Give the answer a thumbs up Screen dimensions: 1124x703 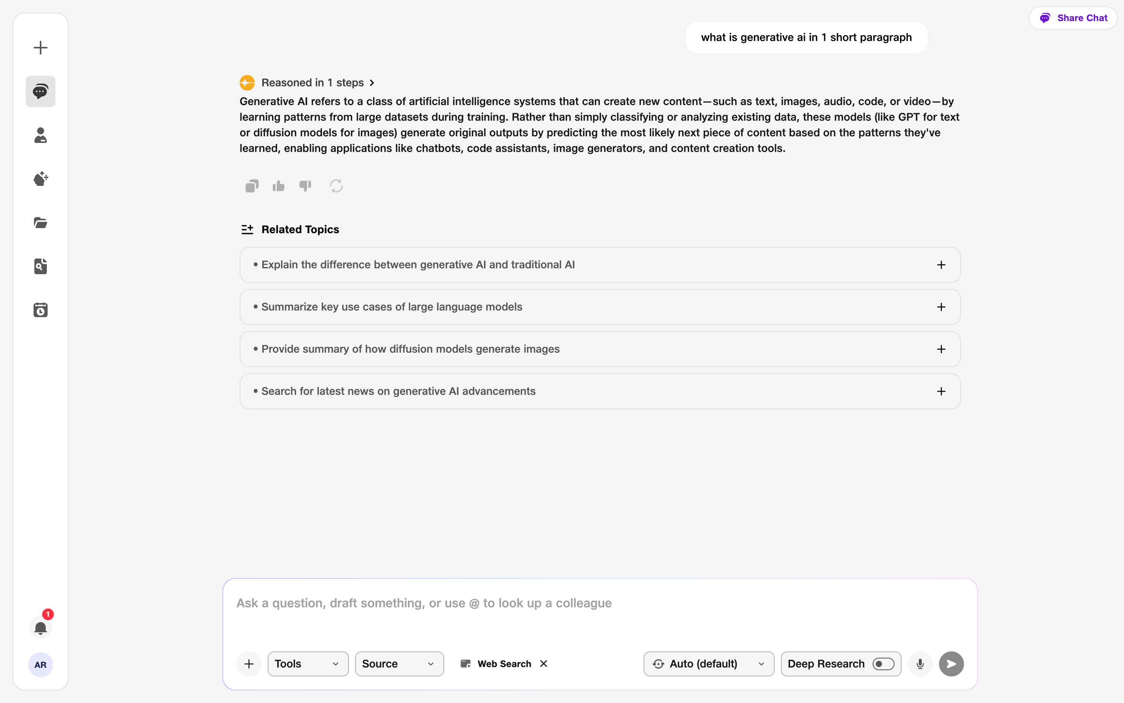pyautogui.click(x=279, y=186)
